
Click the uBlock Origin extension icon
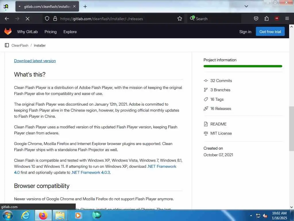[x=276, y=18]
